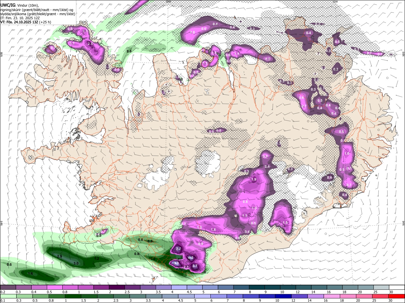Choose the white 30 swatch ending the top legend row
The image size is (405, 303).
[x=397, y=287]
